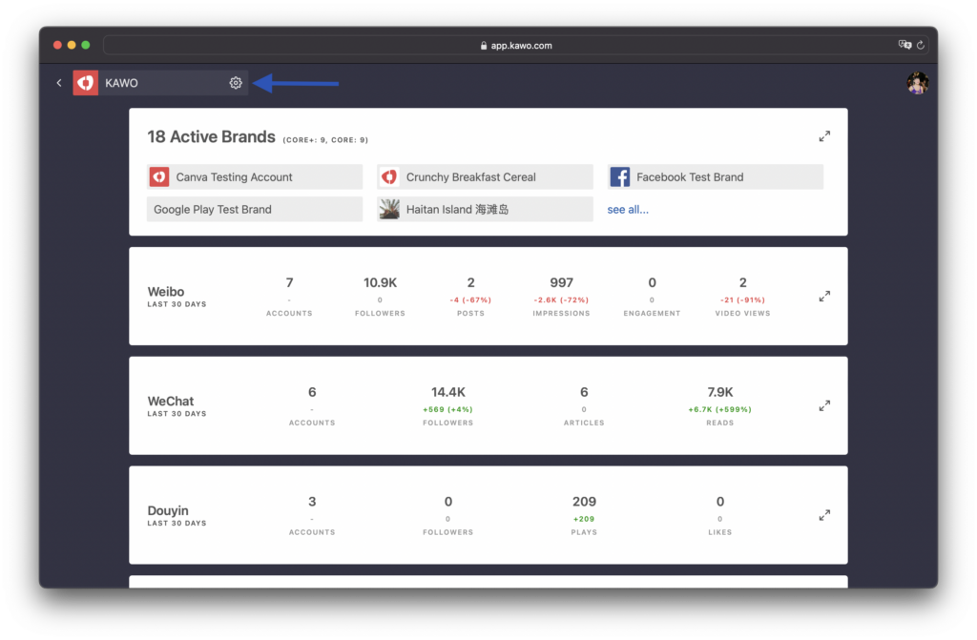The width and height of the screenshot is (977, 640).
Task: Open Crunchy Breakfast Cereal brand
Action: pos(485,177)
